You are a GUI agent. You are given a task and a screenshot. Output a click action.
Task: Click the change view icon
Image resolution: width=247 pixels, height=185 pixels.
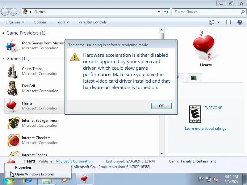[x=212, y=22]
